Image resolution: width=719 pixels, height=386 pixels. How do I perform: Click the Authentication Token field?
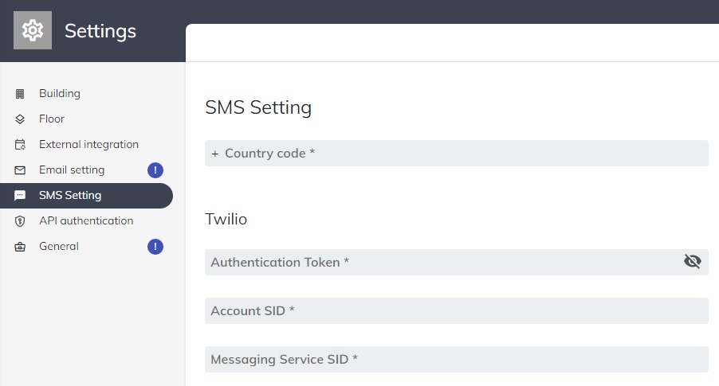click(438, 262)
